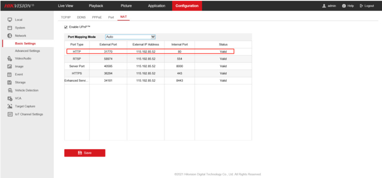
Task: Click the System icon in sidebar
Action: [10, 28]
